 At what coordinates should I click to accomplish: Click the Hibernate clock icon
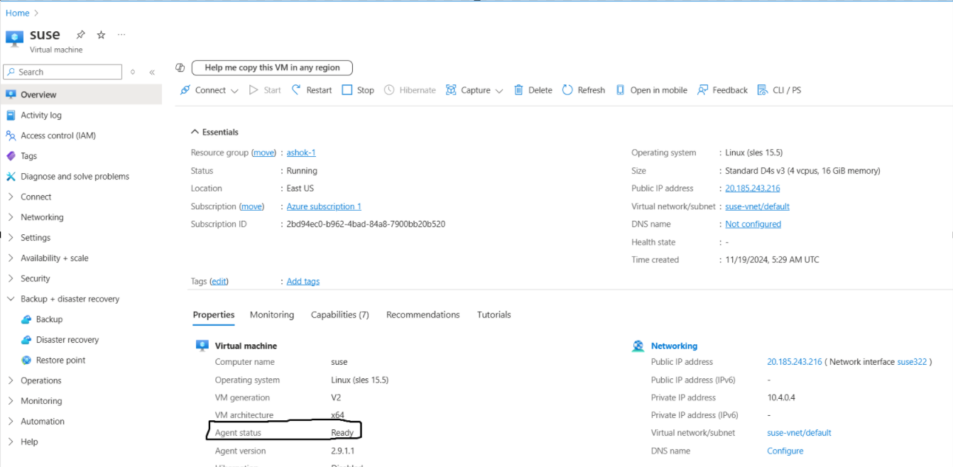coord(389,90)
